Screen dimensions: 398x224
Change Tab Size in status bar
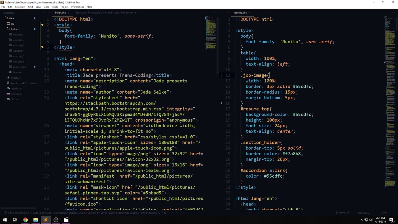pos(363,213)
